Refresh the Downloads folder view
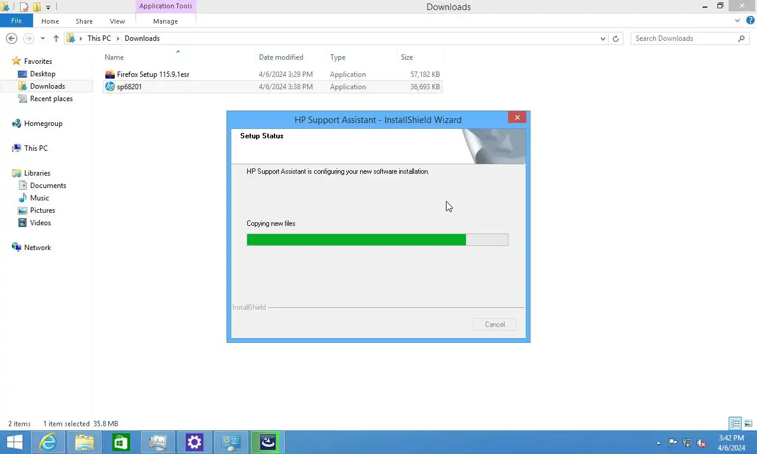 click(616, 38)
